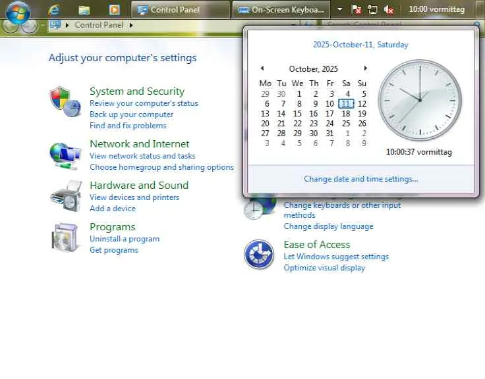Select October 15 in calendar
485x379 pixels.
[x=298, y=114]
